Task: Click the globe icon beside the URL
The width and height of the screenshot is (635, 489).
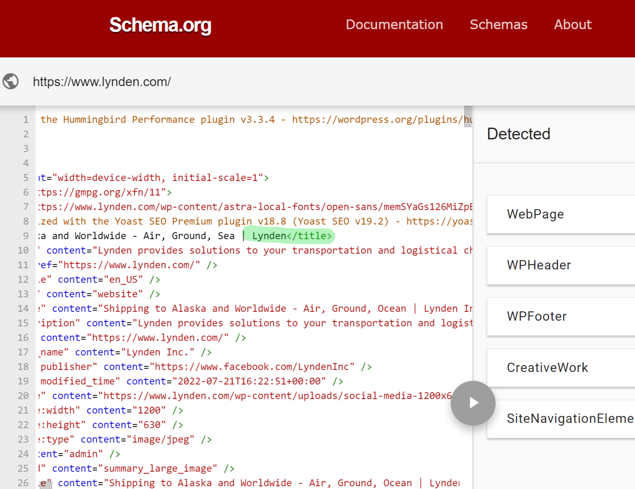Action: tap(11, 81)
